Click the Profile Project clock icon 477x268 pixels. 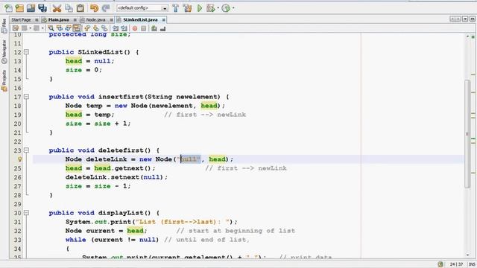click(x=226, y=8)
